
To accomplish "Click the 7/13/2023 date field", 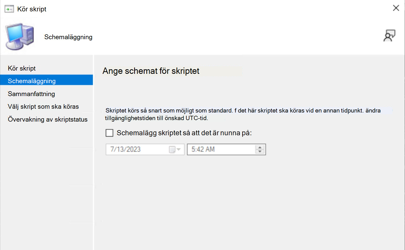I will tap(145, 149).
